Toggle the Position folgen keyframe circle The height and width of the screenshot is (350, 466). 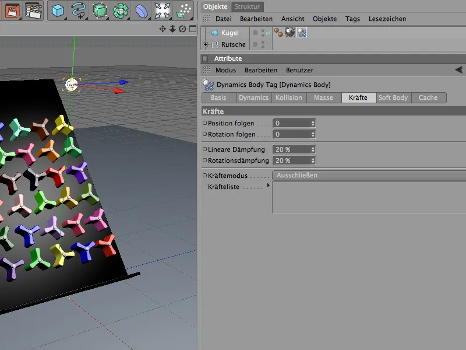point(204,124)
